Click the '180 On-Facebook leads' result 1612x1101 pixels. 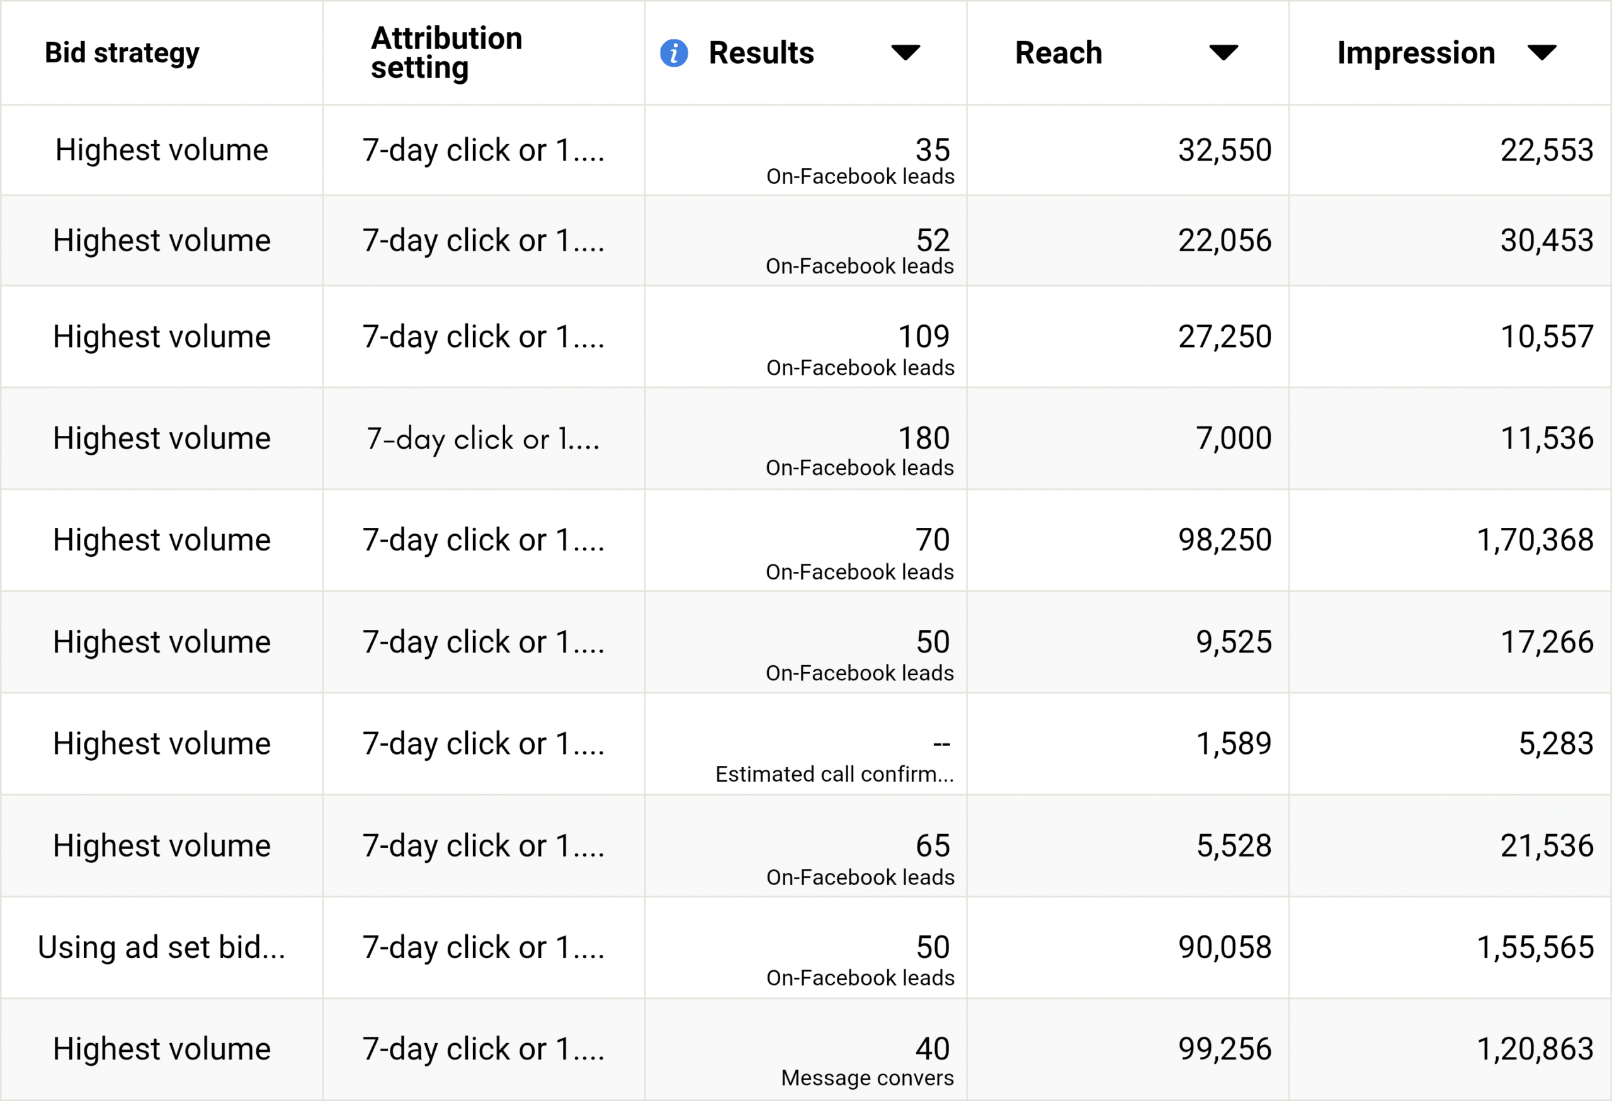tap(860, 451)
